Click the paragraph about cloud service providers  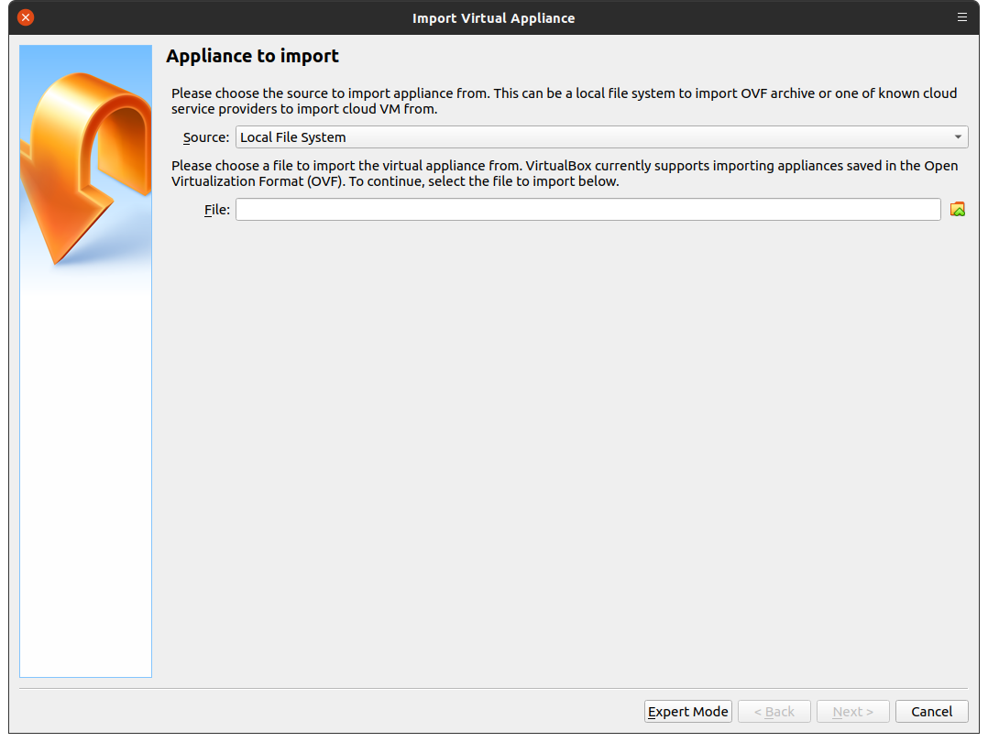coord(564,101)
